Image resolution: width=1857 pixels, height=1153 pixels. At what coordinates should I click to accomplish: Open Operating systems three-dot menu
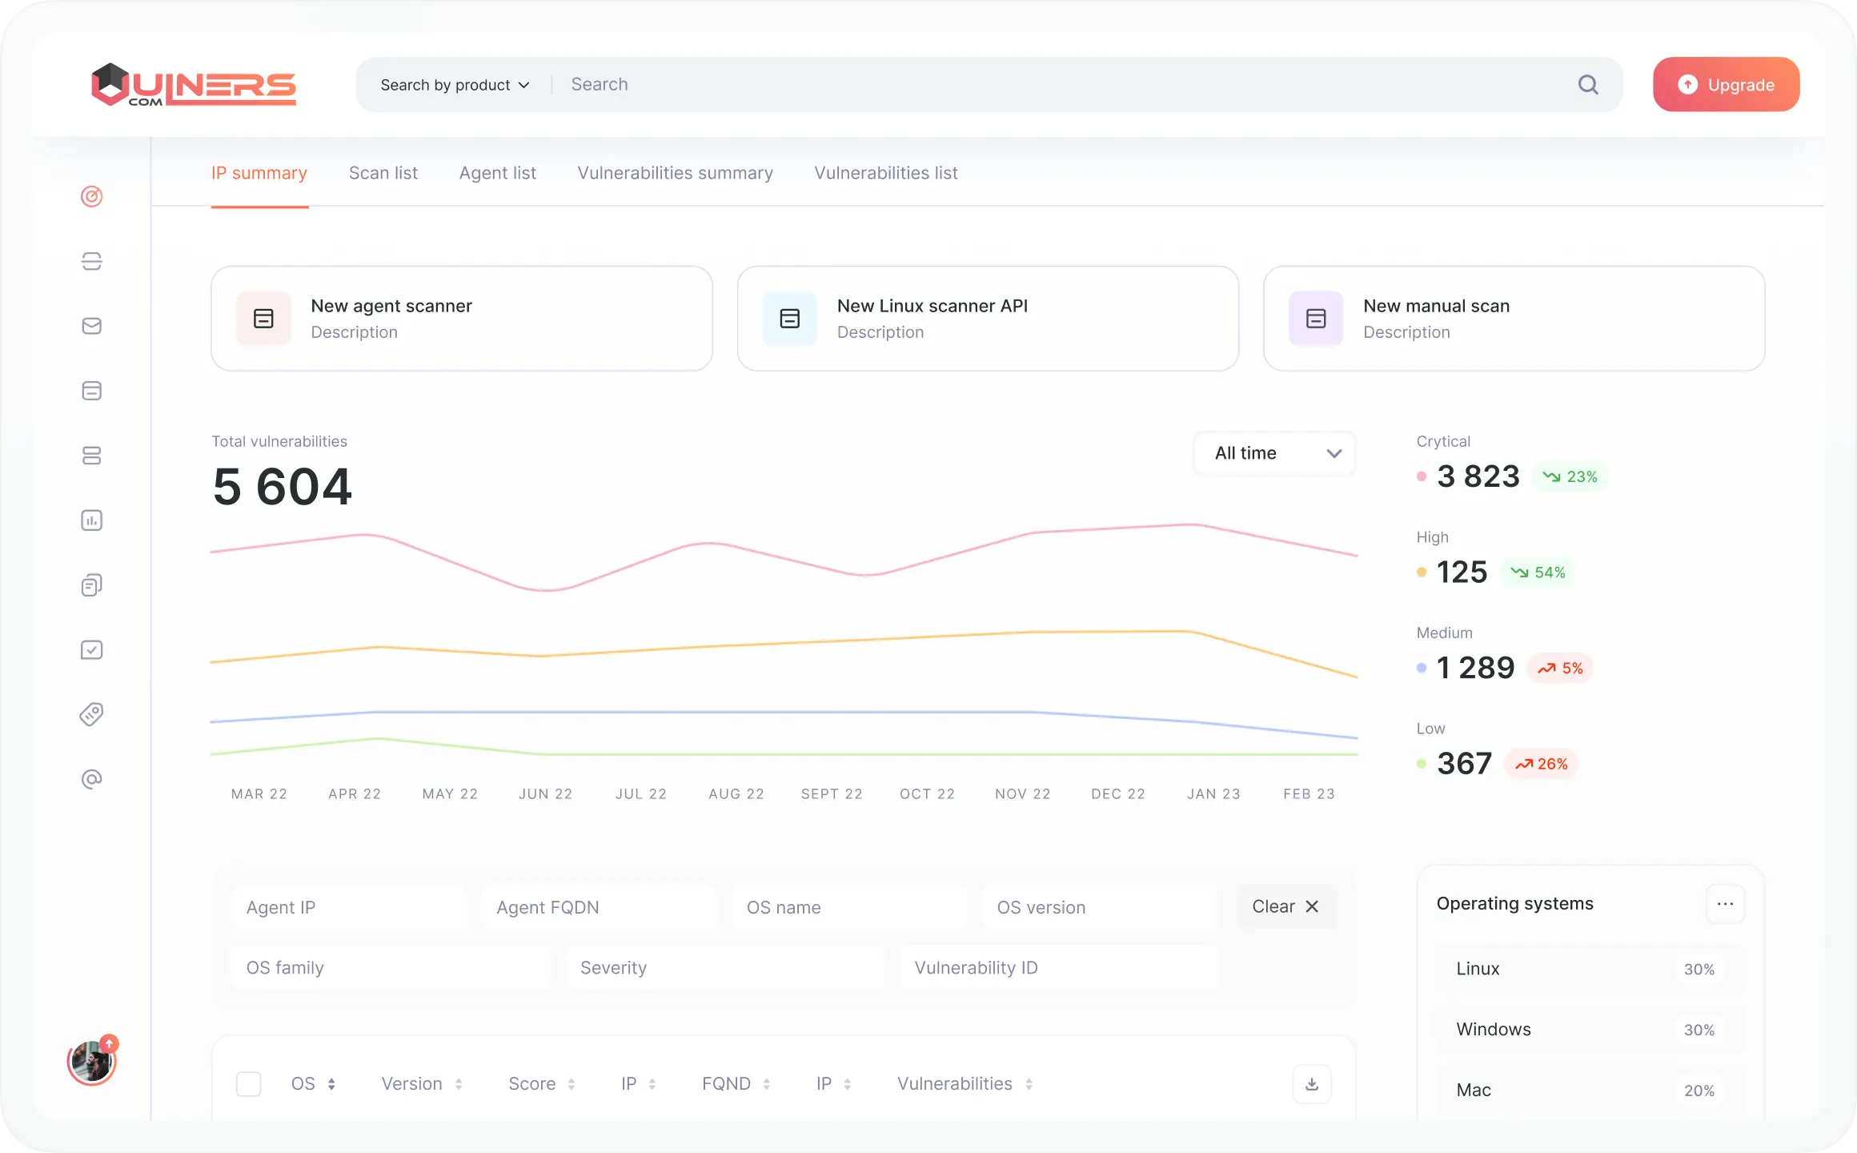pos(1725,904)
